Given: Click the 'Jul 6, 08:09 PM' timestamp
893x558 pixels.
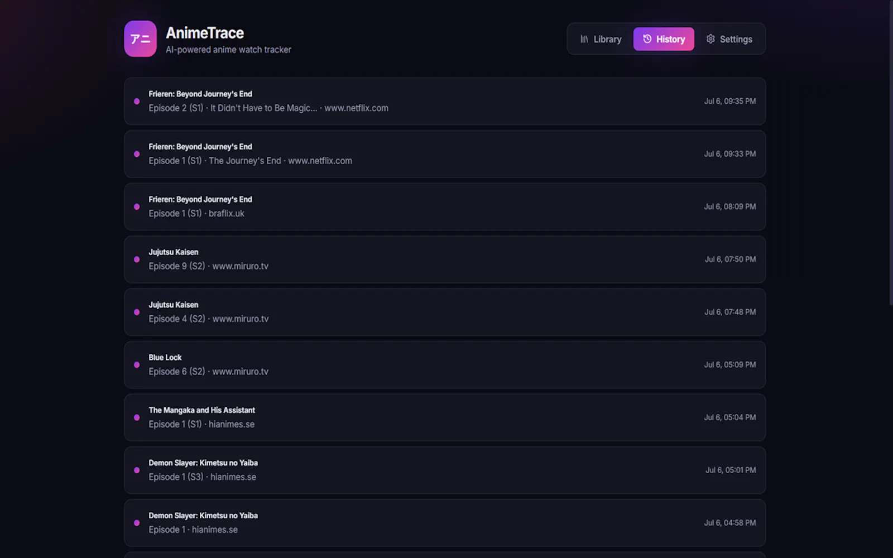Looking at the screenshot, I should tap(729, 206).
